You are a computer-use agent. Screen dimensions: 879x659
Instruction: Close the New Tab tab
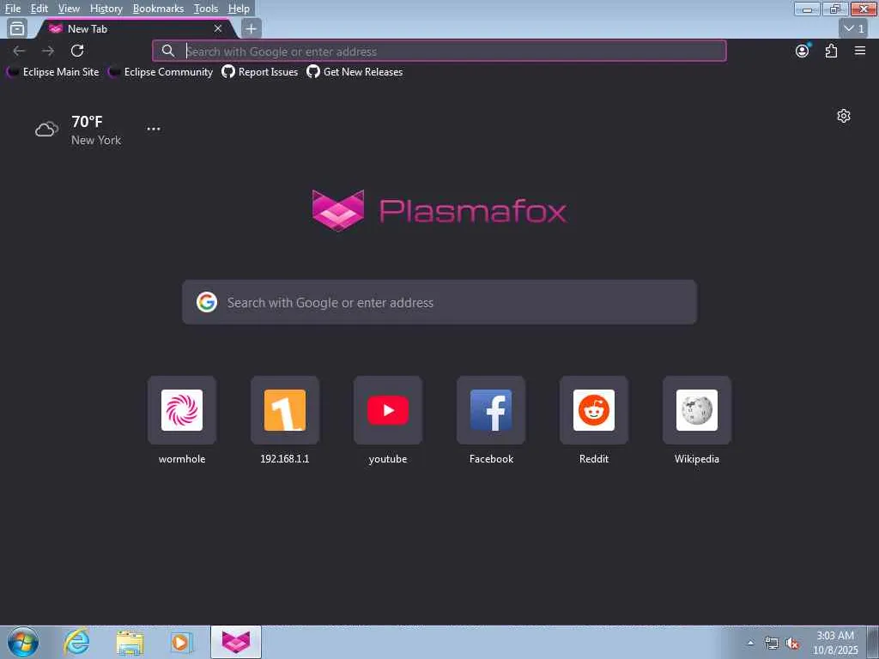tap(218, 28)
